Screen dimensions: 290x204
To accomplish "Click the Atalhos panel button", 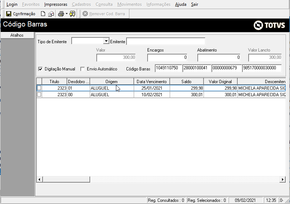I will [x=17, y=35].
